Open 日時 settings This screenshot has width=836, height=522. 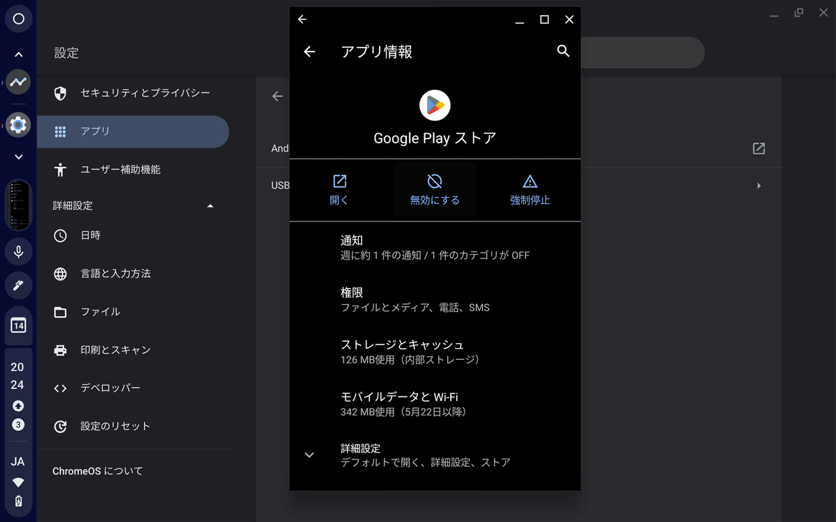click(x=133, y=236)
